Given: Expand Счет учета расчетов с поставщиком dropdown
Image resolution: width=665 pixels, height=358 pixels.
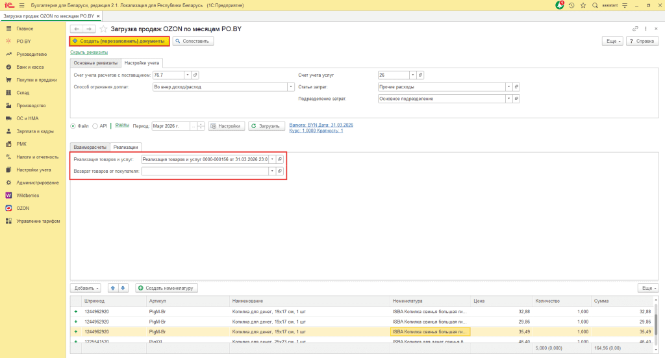Looking at the screenshot, I should (188, 75).
